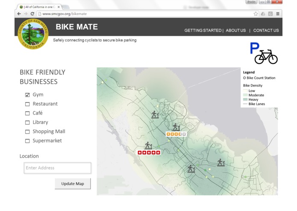Viewport: 297px width, 211px height.
Task: Click the Update Map button
Action: click(73, 184)
